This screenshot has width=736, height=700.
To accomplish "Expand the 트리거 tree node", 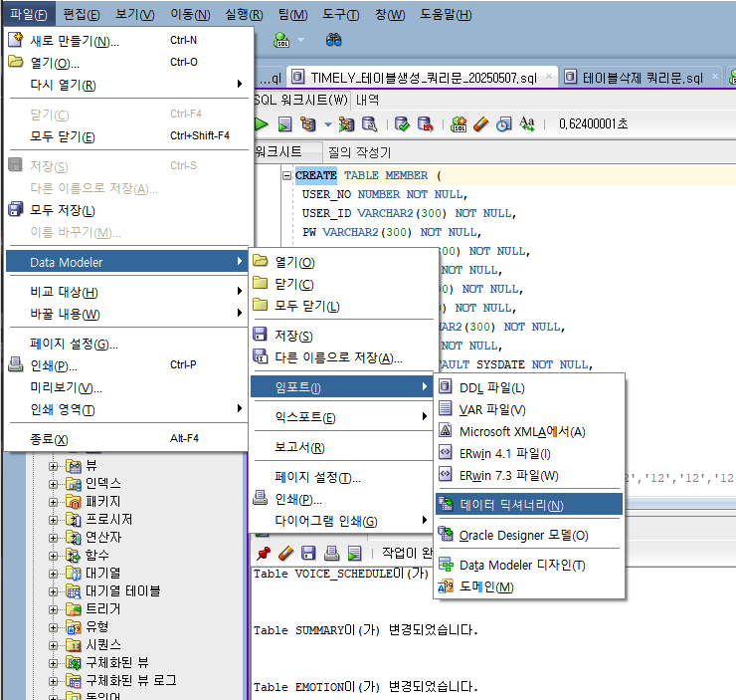I will pyautogui.click(x=53, y=609).
